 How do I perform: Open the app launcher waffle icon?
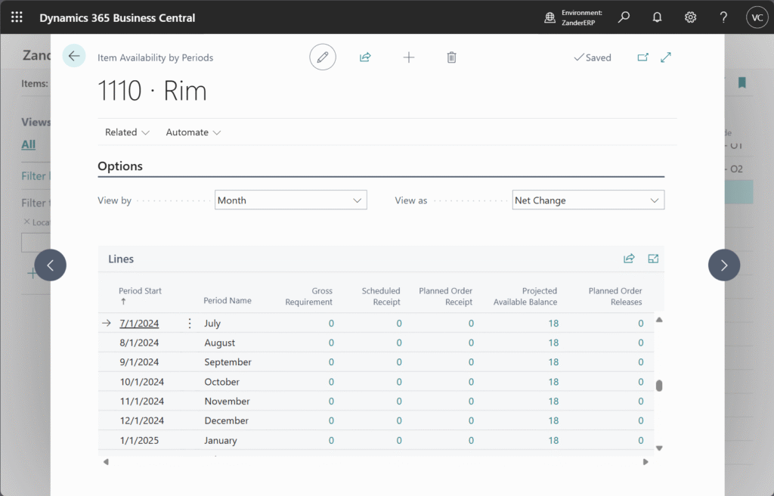(17, 17)
